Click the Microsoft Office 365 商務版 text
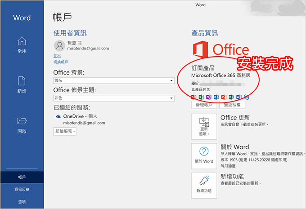 pyautogui.click(x=220, y=75)
